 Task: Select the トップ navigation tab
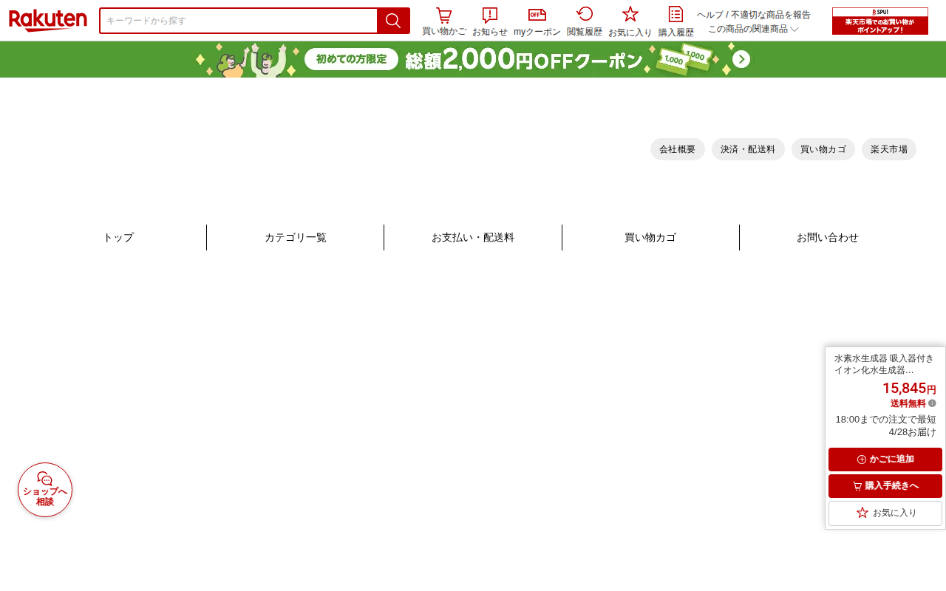[118, 238]
